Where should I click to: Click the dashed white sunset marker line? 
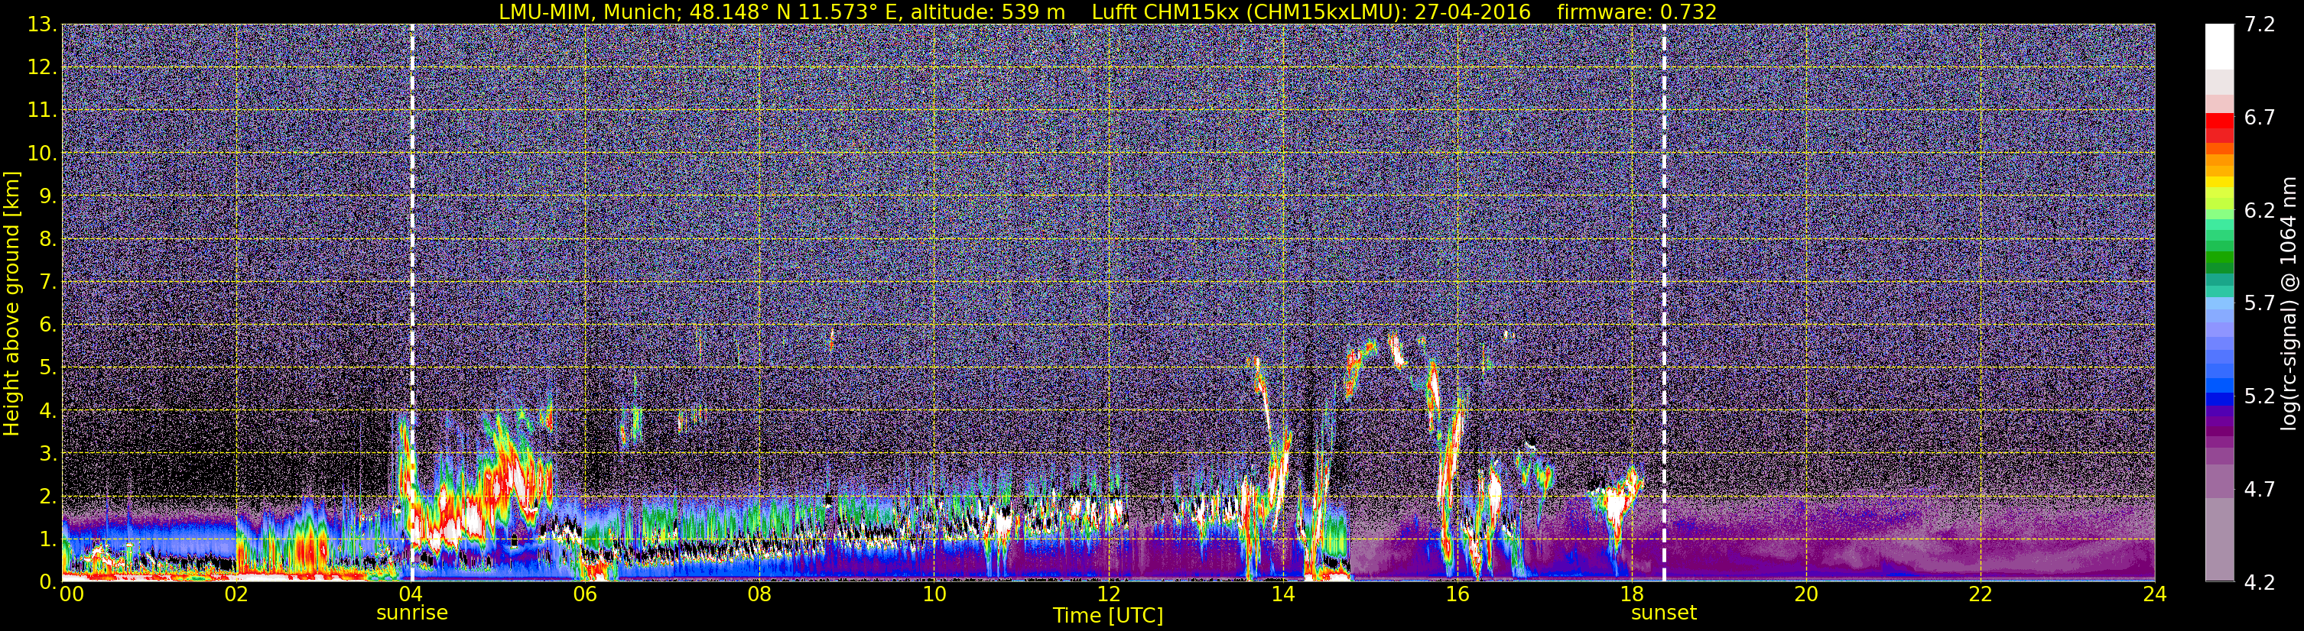click(x=1664, y=303)
